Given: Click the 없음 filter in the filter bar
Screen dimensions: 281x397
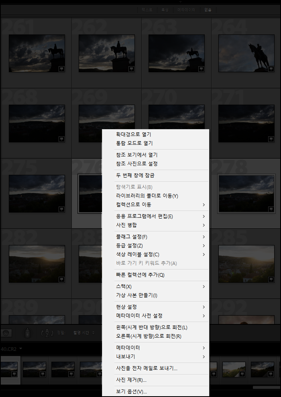Looking at the screenshot, I should point(208,10).
